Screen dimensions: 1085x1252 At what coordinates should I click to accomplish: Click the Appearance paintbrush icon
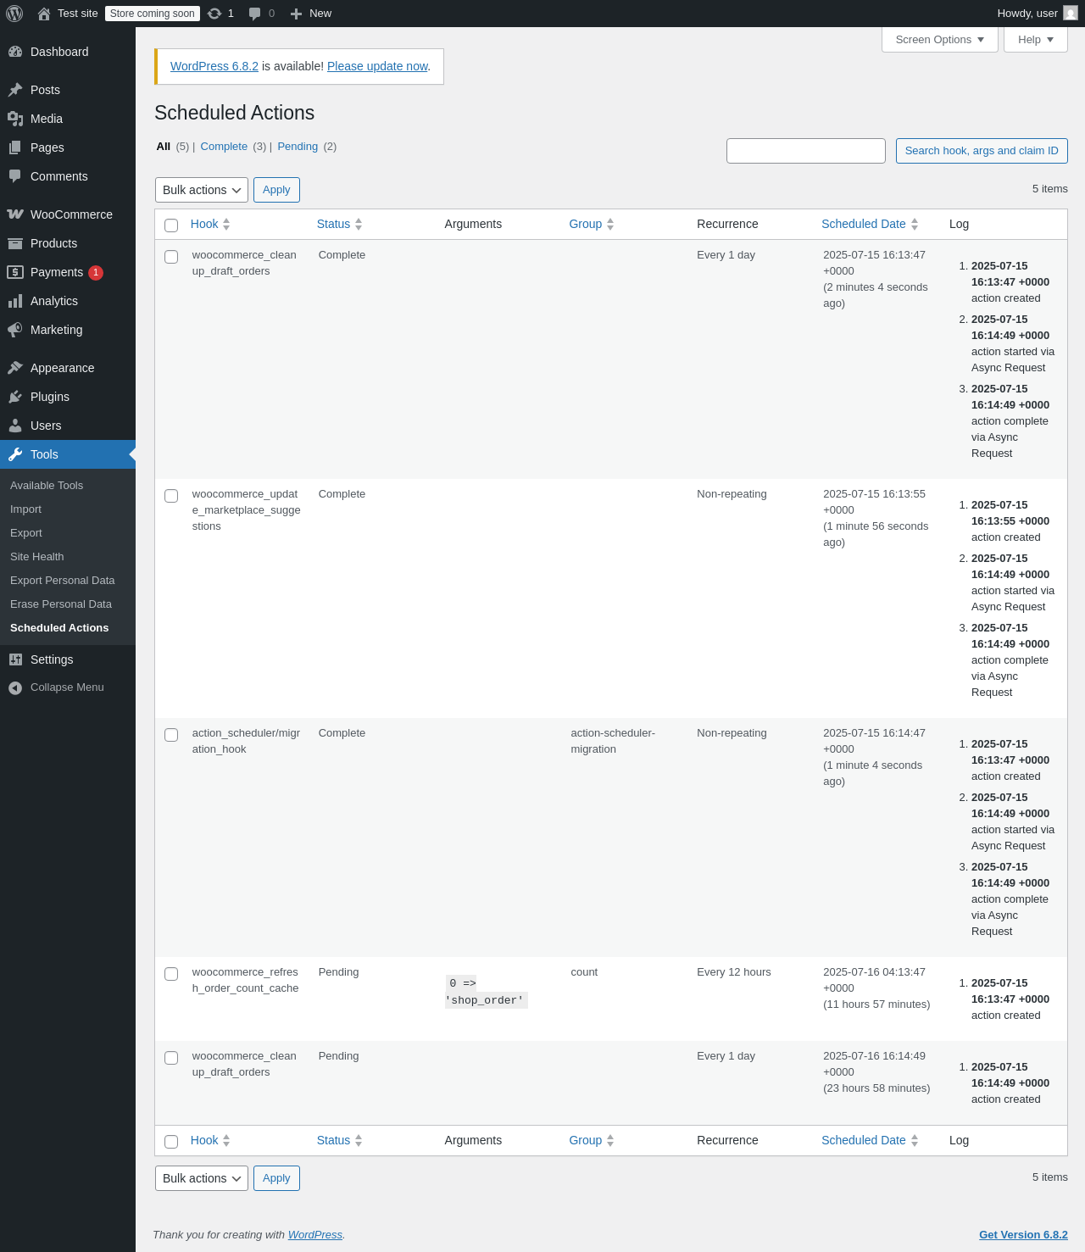[15, 368]
